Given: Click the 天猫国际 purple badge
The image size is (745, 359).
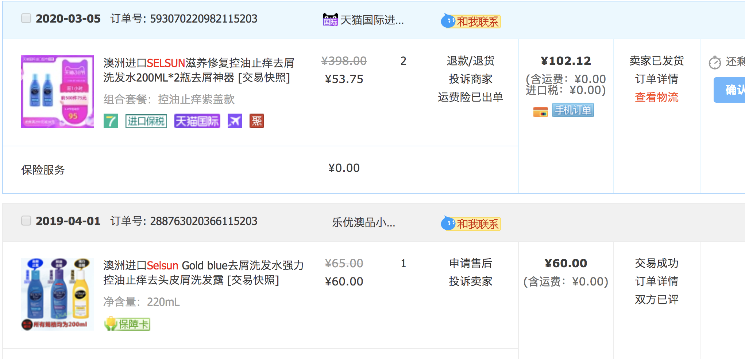Looking at the screenshot, I should coord(197,121).
